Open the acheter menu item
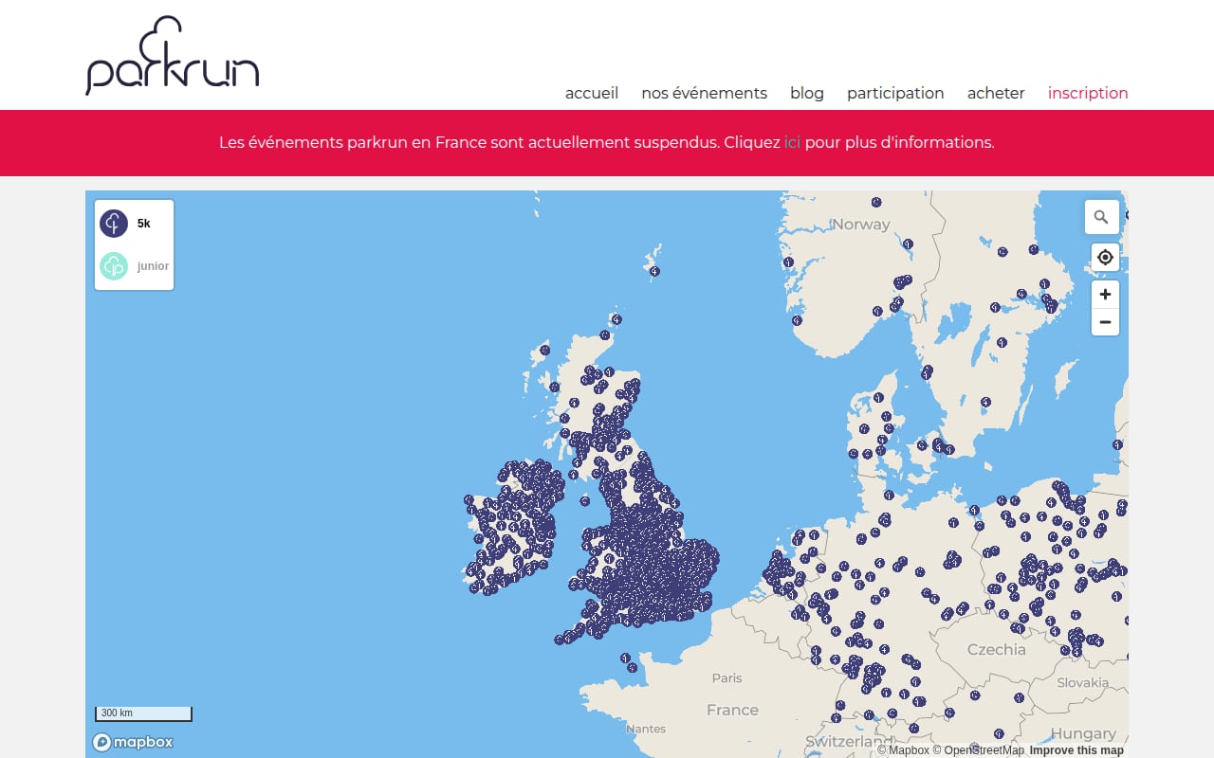Image resolution: width=1214 pixels, height=758 pixels. click(996, 93)
